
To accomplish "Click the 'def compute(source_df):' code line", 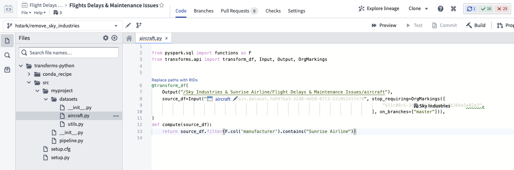I will 182,125.
